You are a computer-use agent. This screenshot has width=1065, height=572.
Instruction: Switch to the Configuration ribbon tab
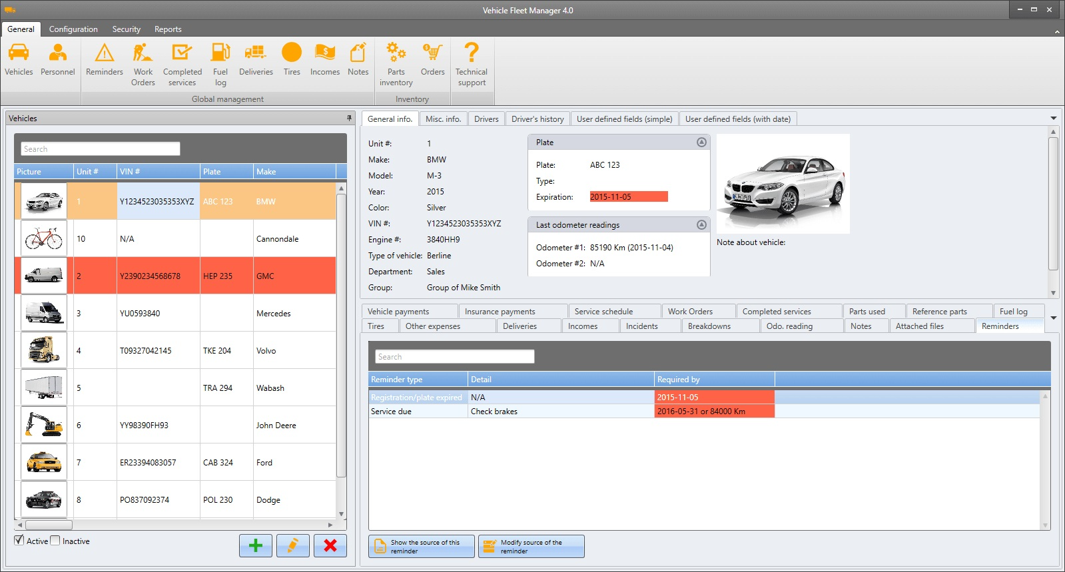73,29
